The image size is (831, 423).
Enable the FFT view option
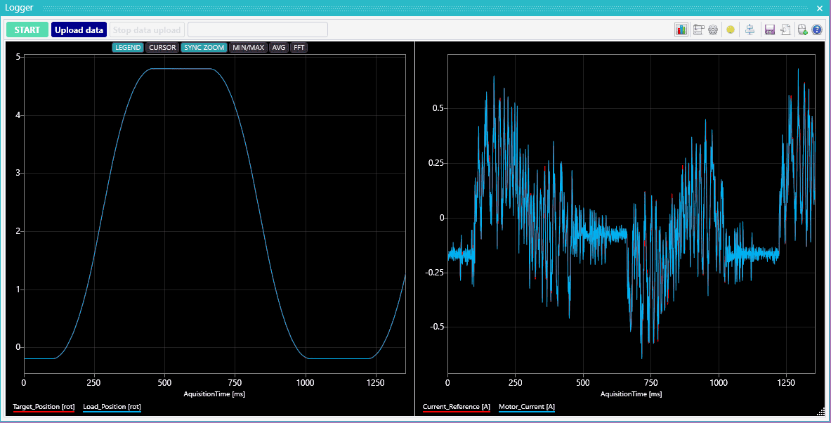[299, 48]
